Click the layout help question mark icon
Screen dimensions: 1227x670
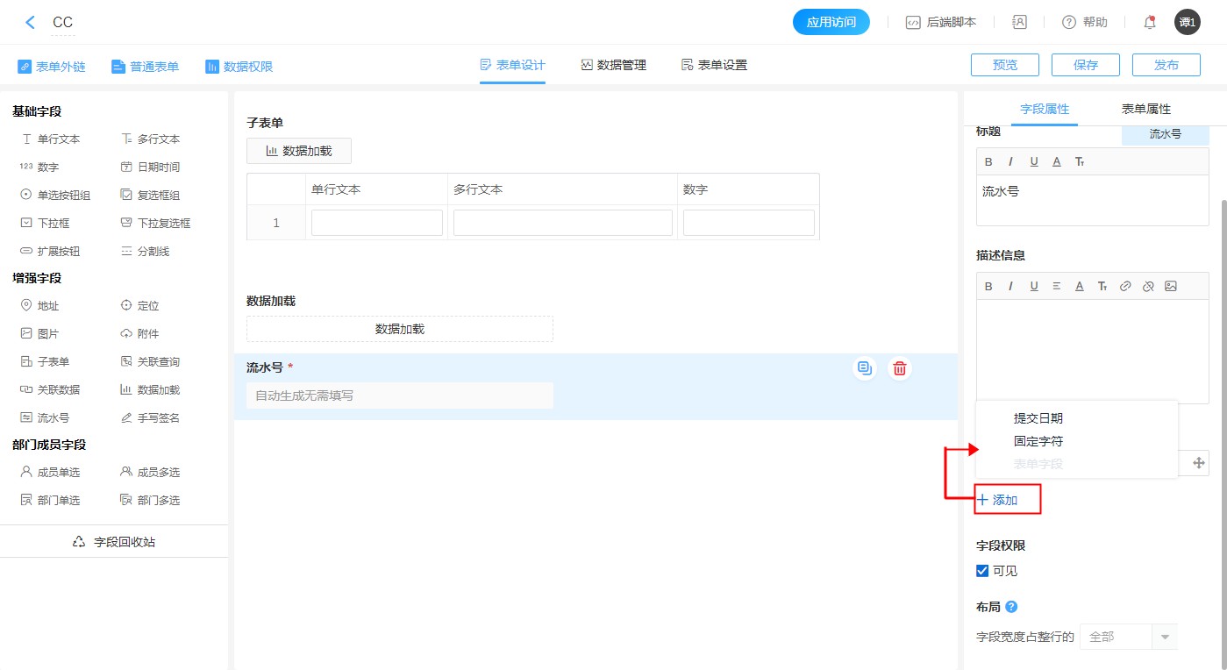[x=1011, y=607]
